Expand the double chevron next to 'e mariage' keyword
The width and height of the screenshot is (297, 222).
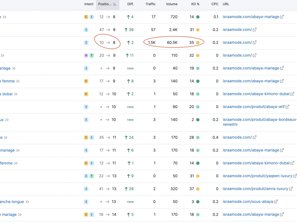(20, 215)
